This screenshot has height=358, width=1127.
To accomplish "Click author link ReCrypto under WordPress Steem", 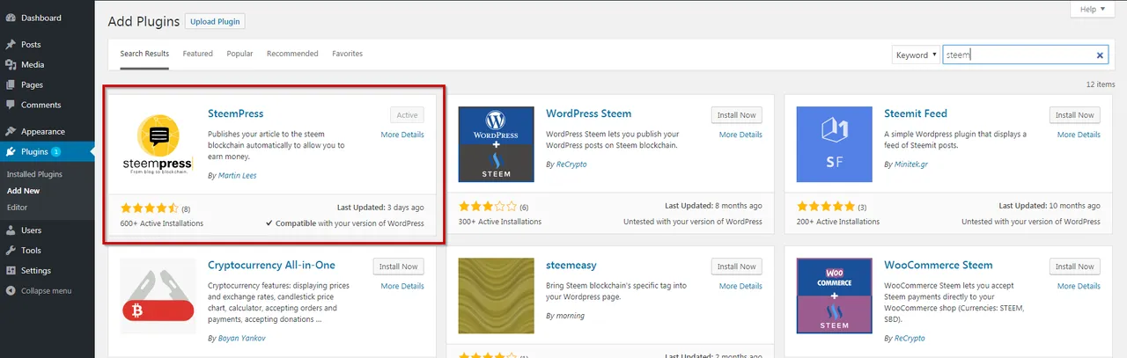I will tap(571, 164).
